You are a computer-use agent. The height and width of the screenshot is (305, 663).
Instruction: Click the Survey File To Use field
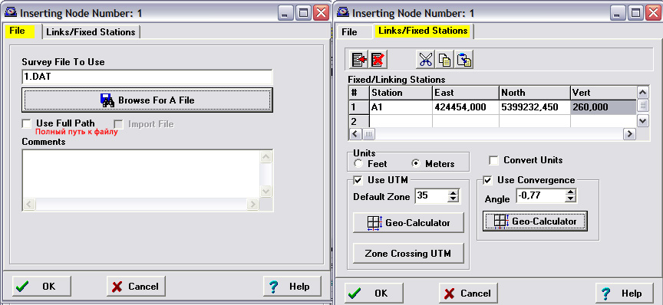(x=147, y=77)
